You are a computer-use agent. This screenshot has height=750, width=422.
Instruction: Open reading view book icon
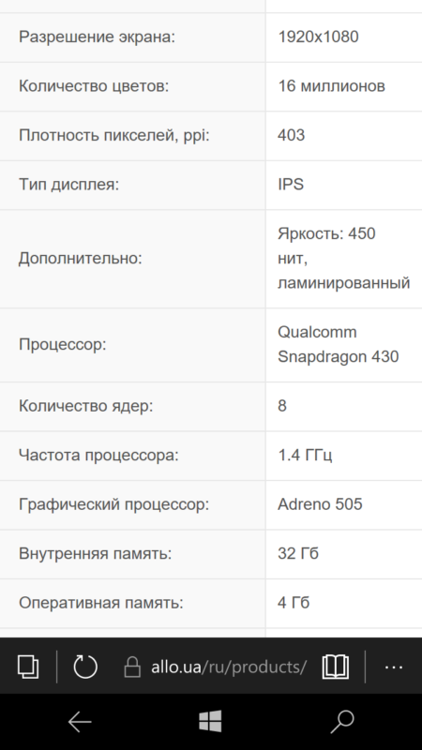pyautogui.click(x=336, y=667)
